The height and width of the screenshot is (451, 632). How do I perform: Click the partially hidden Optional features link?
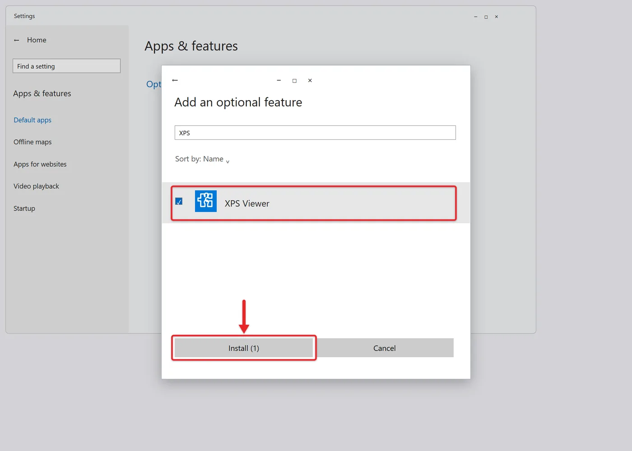[153, 84]
